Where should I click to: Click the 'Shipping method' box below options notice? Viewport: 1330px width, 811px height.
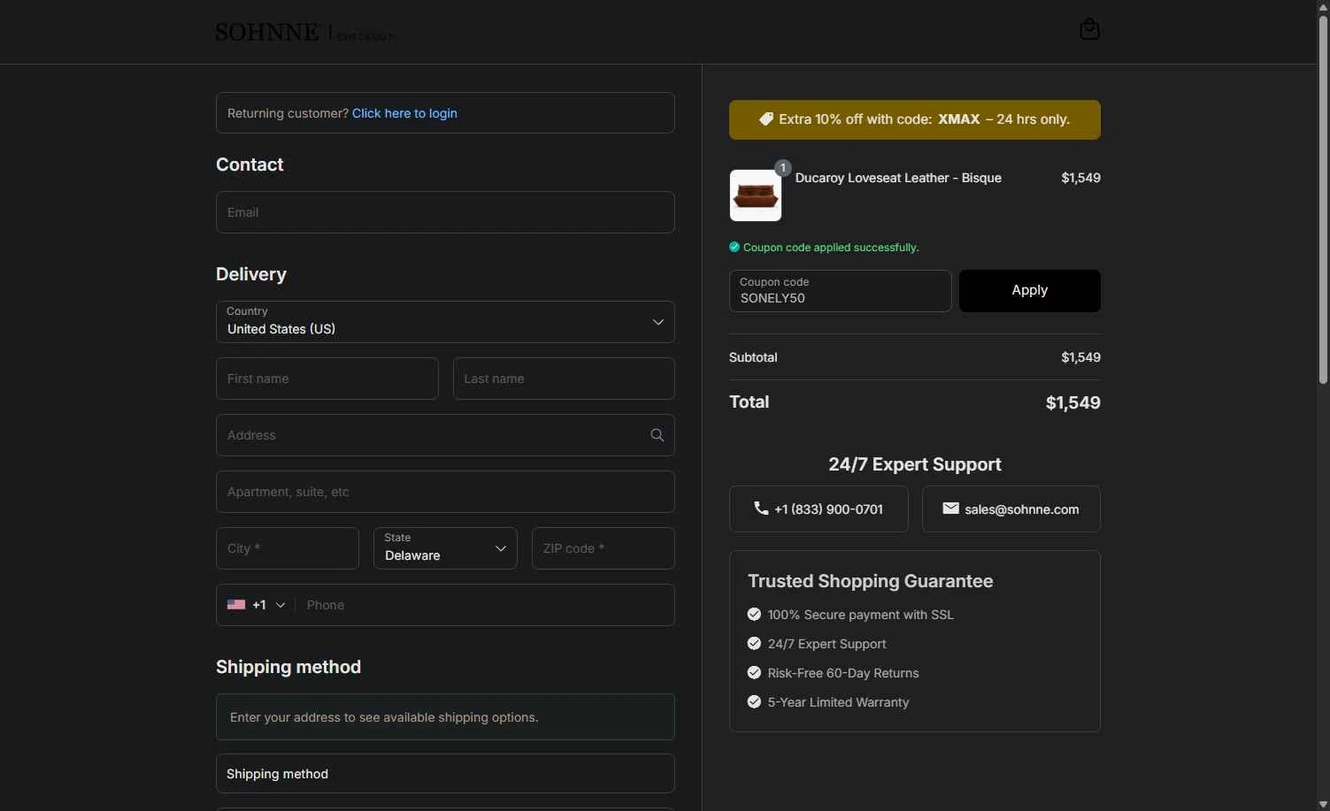coord(445,774)
